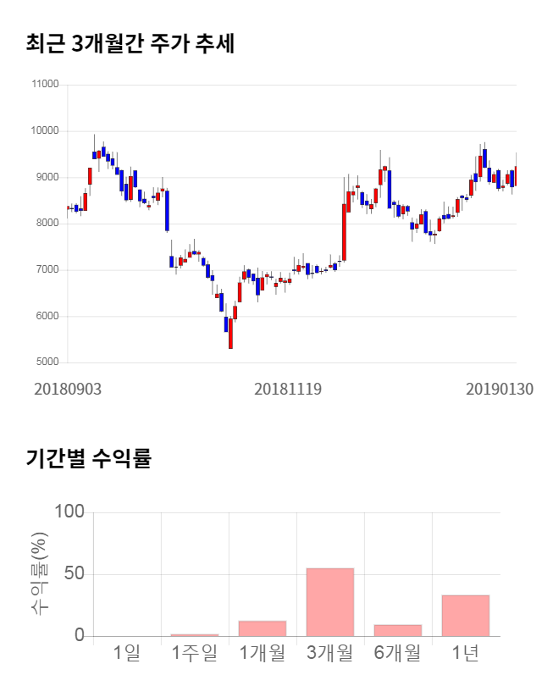Click the 3개월 return bar
The image size is (542, 686).
[x=329, y=602]
